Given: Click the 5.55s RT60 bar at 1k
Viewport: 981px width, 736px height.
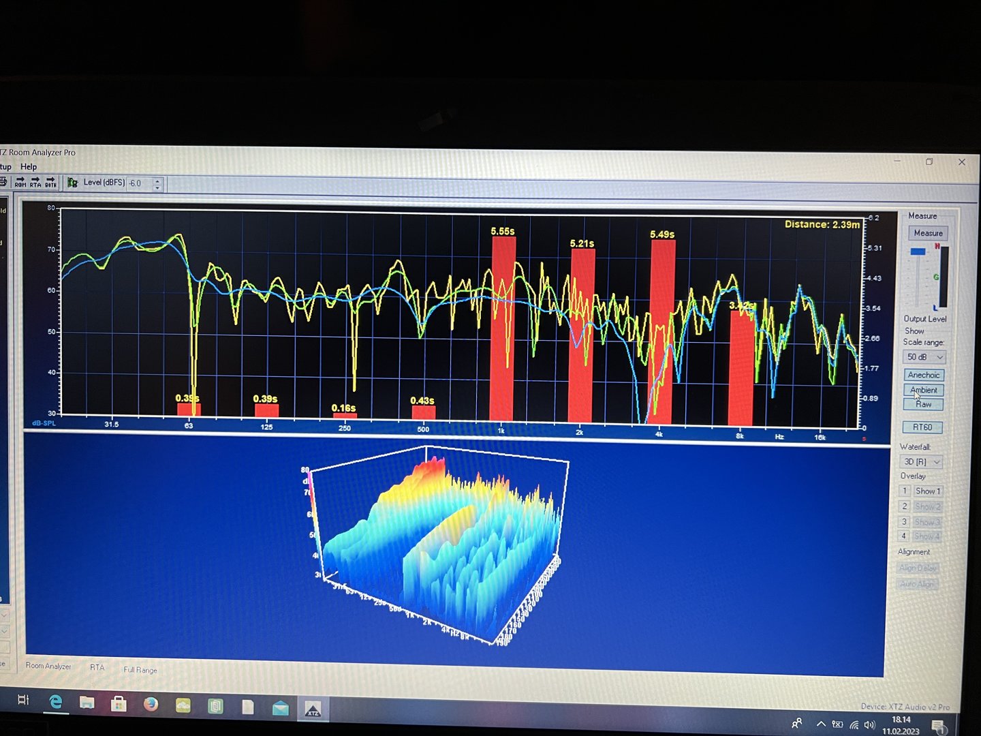Looking at the screenshot, I should (x=503, y=328).
